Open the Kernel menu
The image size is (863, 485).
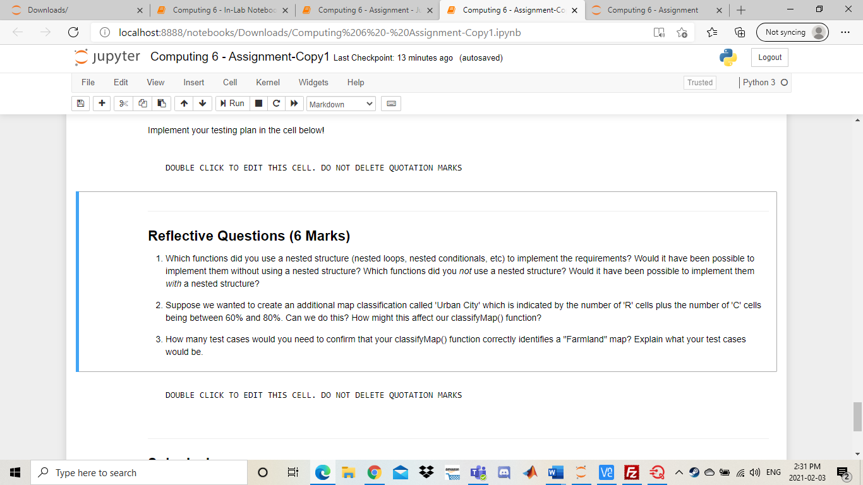pyautogui.click(x=268, y=82)
